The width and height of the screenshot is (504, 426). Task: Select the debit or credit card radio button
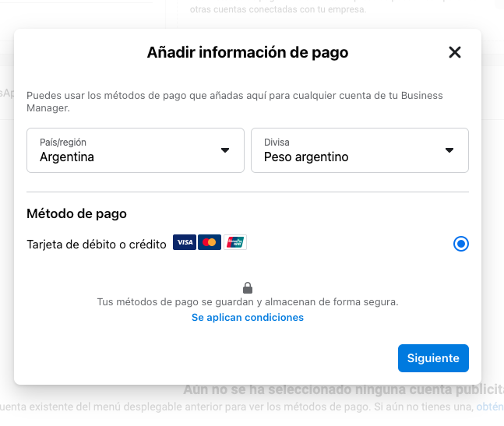461,244
